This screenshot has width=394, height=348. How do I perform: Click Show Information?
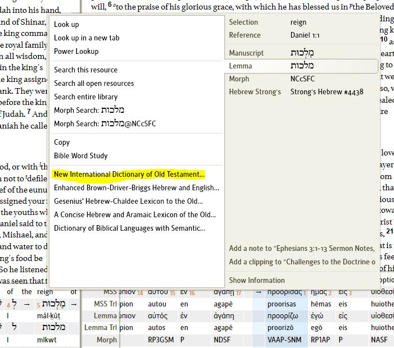(257, 280)
